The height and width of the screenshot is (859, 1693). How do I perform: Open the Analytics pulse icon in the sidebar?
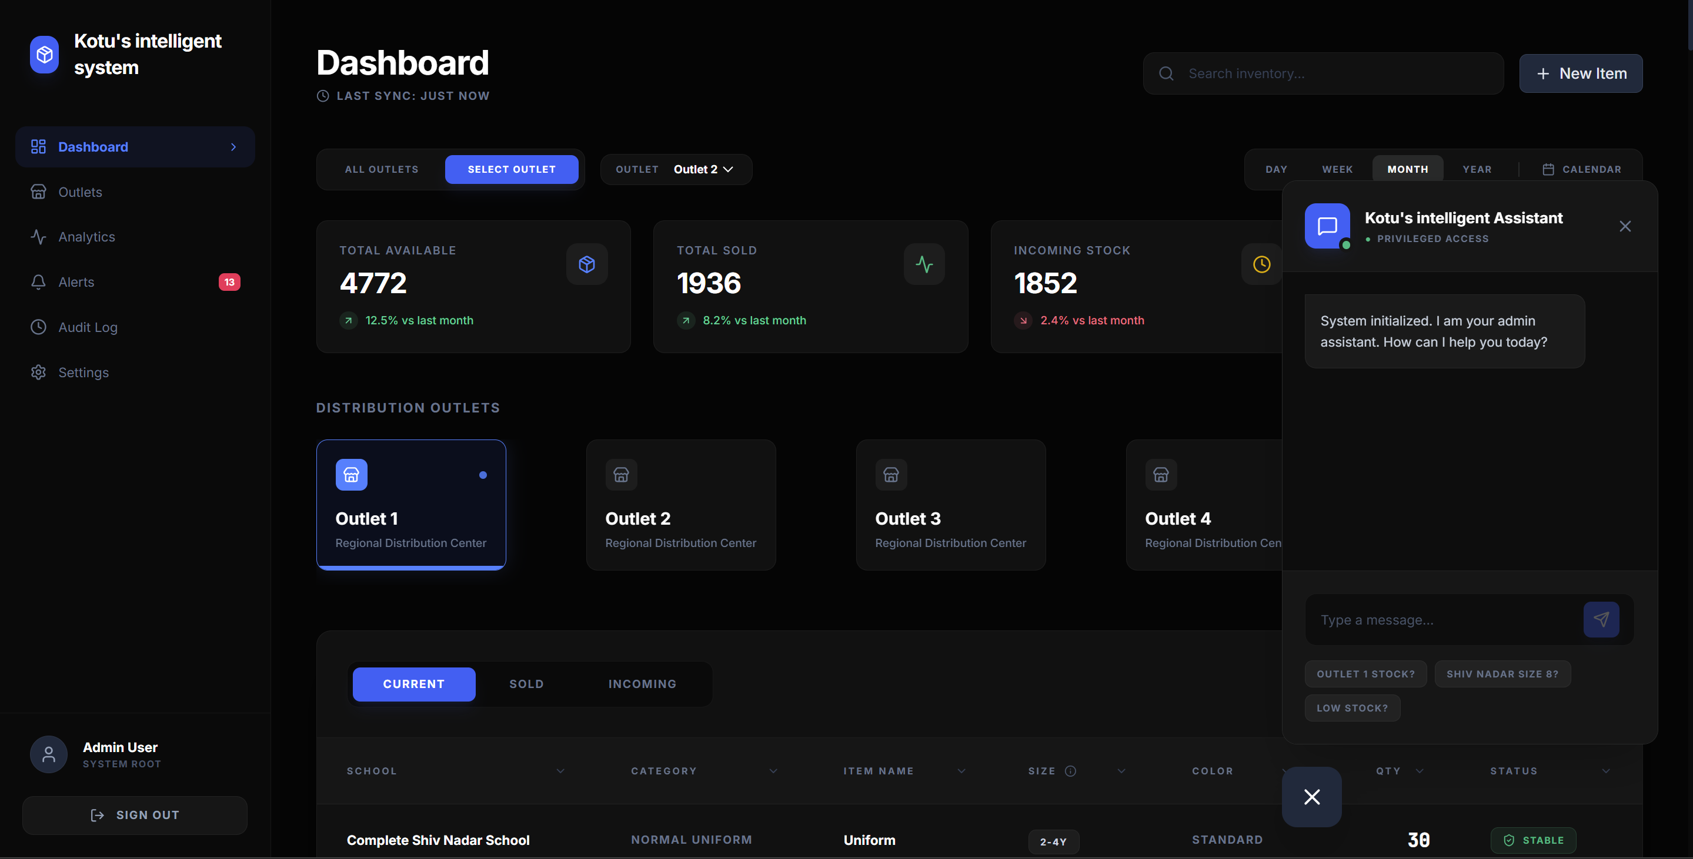coord(38,236)
